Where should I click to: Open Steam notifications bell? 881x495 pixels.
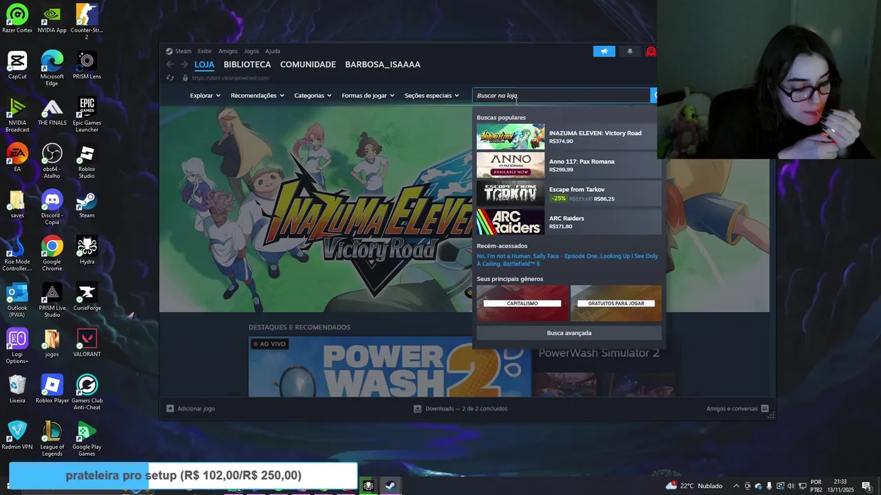pos(630,52)
